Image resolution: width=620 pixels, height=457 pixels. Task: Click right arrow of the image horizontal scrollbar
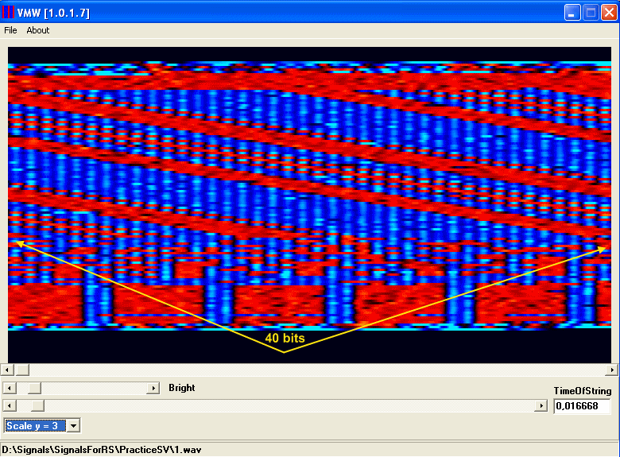612,370
